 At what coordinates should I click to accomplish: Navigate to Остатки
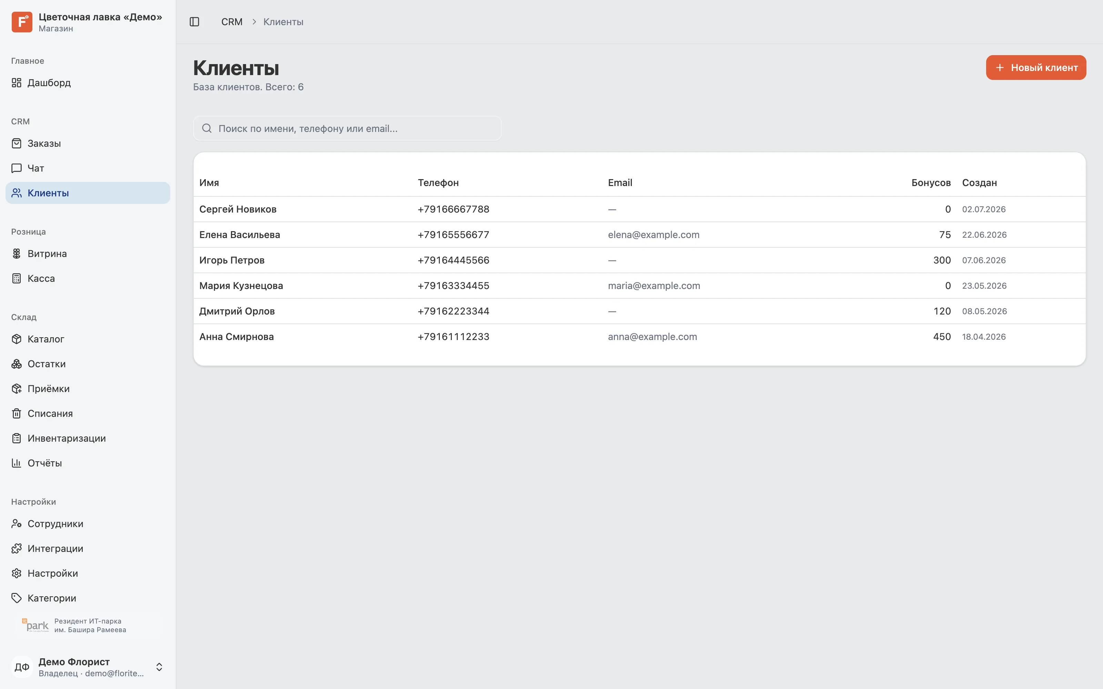tap(88, 364)
